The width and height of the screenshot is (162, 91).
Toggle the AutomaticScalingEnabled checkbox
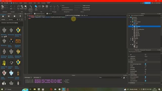click(x=145, y=64)
